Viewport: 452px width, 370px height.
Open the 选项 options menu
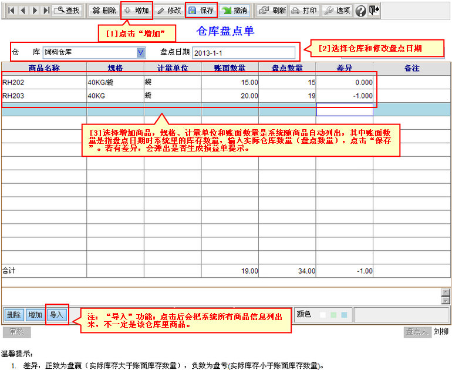point(338,11)
